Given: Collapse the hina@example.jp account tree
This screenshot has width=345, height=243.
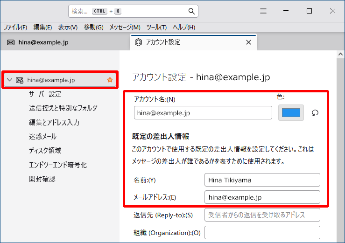Looking at the screenshot, I should click(9, 80).
